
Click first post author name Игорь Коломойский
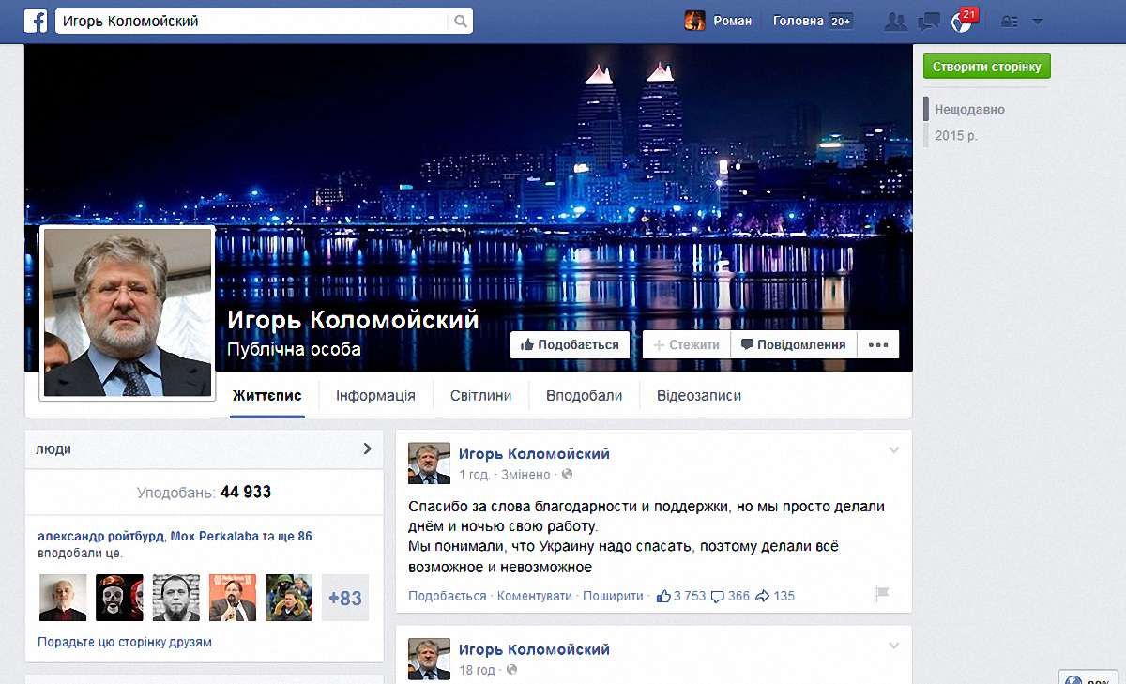pos(534,454)
